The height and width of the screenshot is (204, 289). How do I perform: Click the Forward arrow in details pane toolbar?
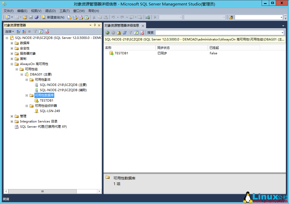(x=113, y=33)
